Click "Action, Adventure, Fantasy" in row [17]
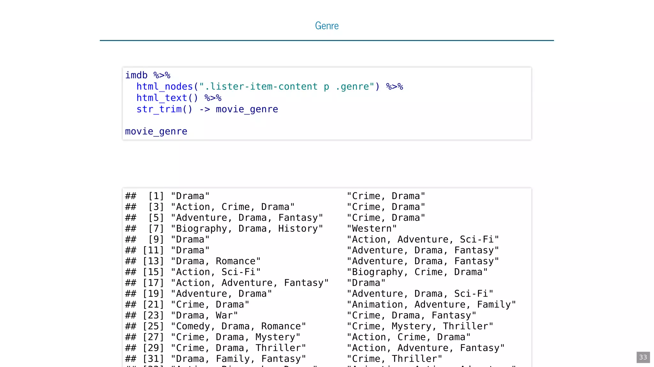The width and height of the screenshot is (654, 367). pos(250,283)
